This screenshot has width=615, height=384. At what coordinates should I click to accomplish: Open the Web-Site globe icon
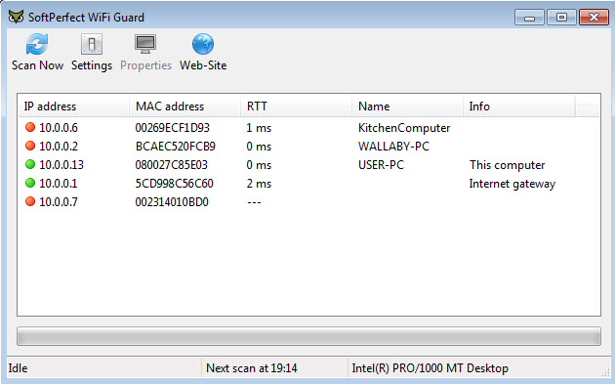click(203, 44)
